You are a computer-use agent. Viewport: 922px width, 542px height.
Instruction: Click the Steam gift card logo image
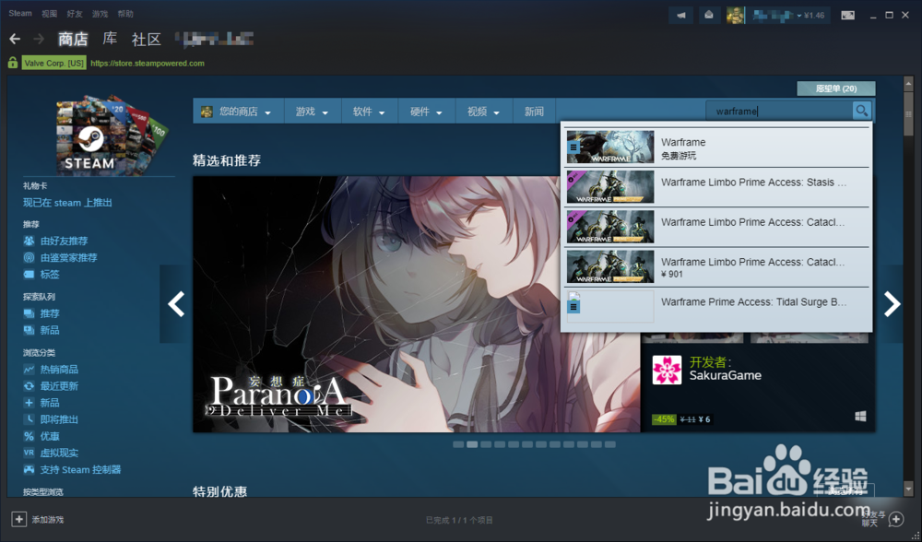(111, 135)
